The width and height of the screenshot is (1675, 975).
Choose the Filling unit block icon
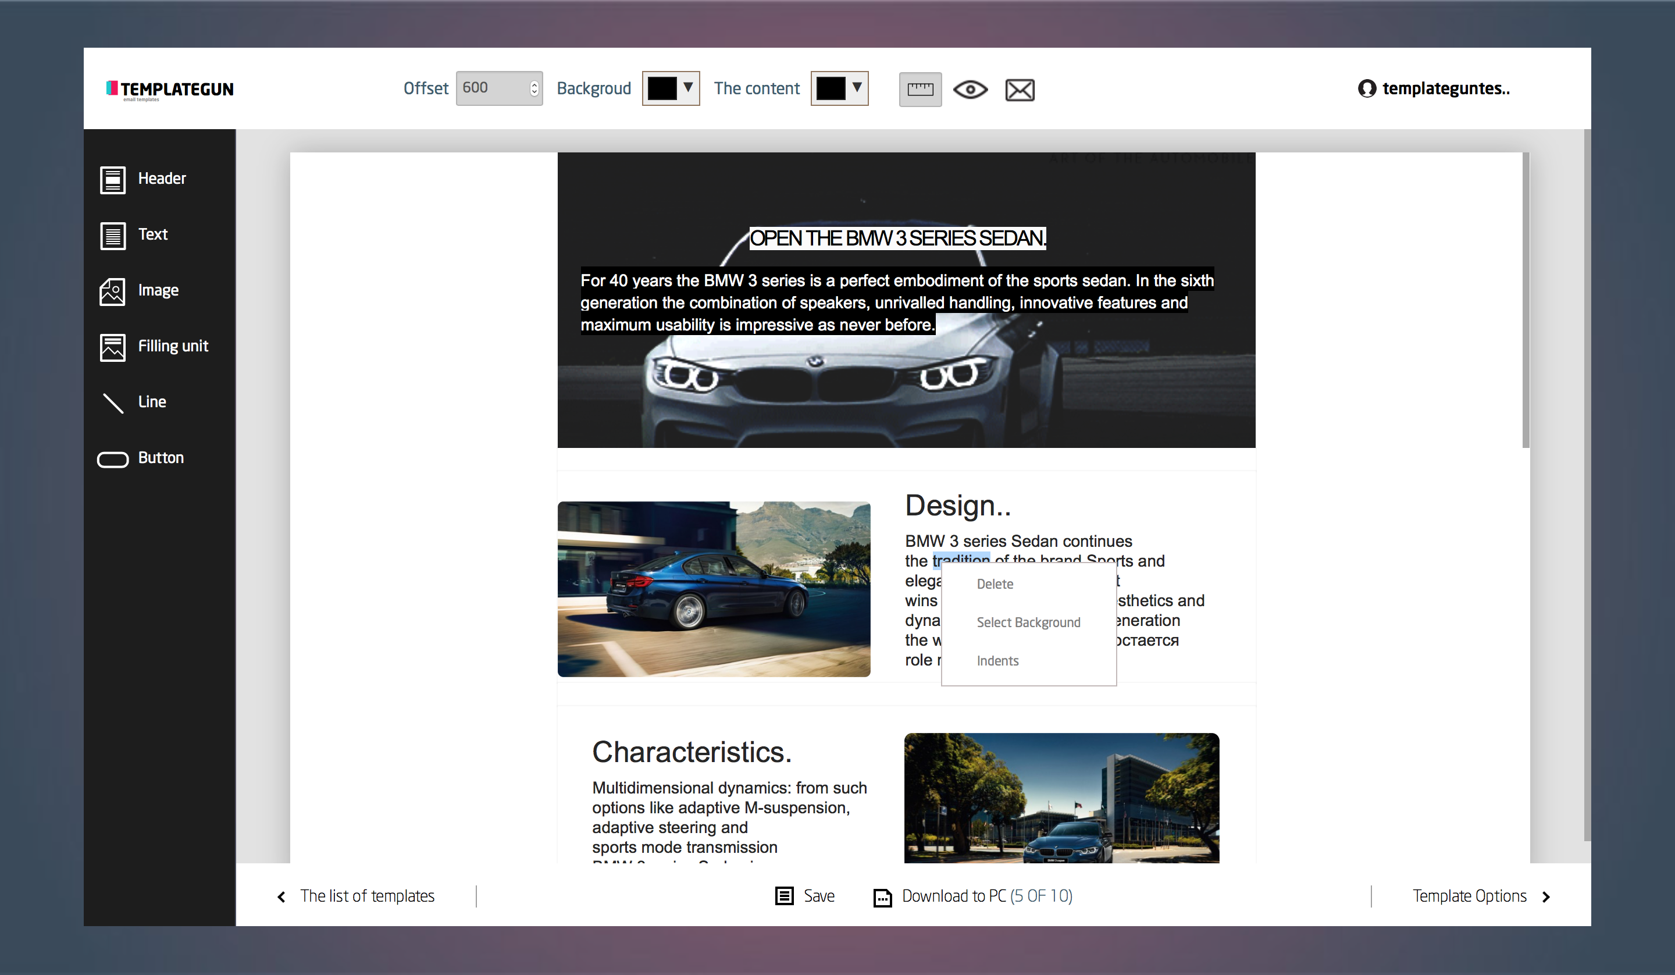click(112, 347)
